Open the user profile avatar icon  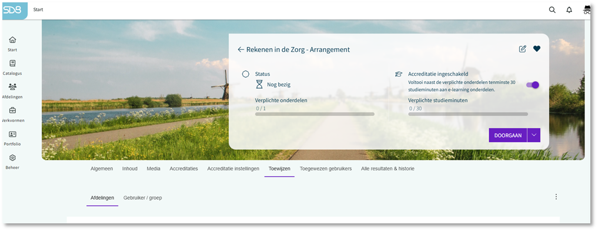(x=587, y=11)
